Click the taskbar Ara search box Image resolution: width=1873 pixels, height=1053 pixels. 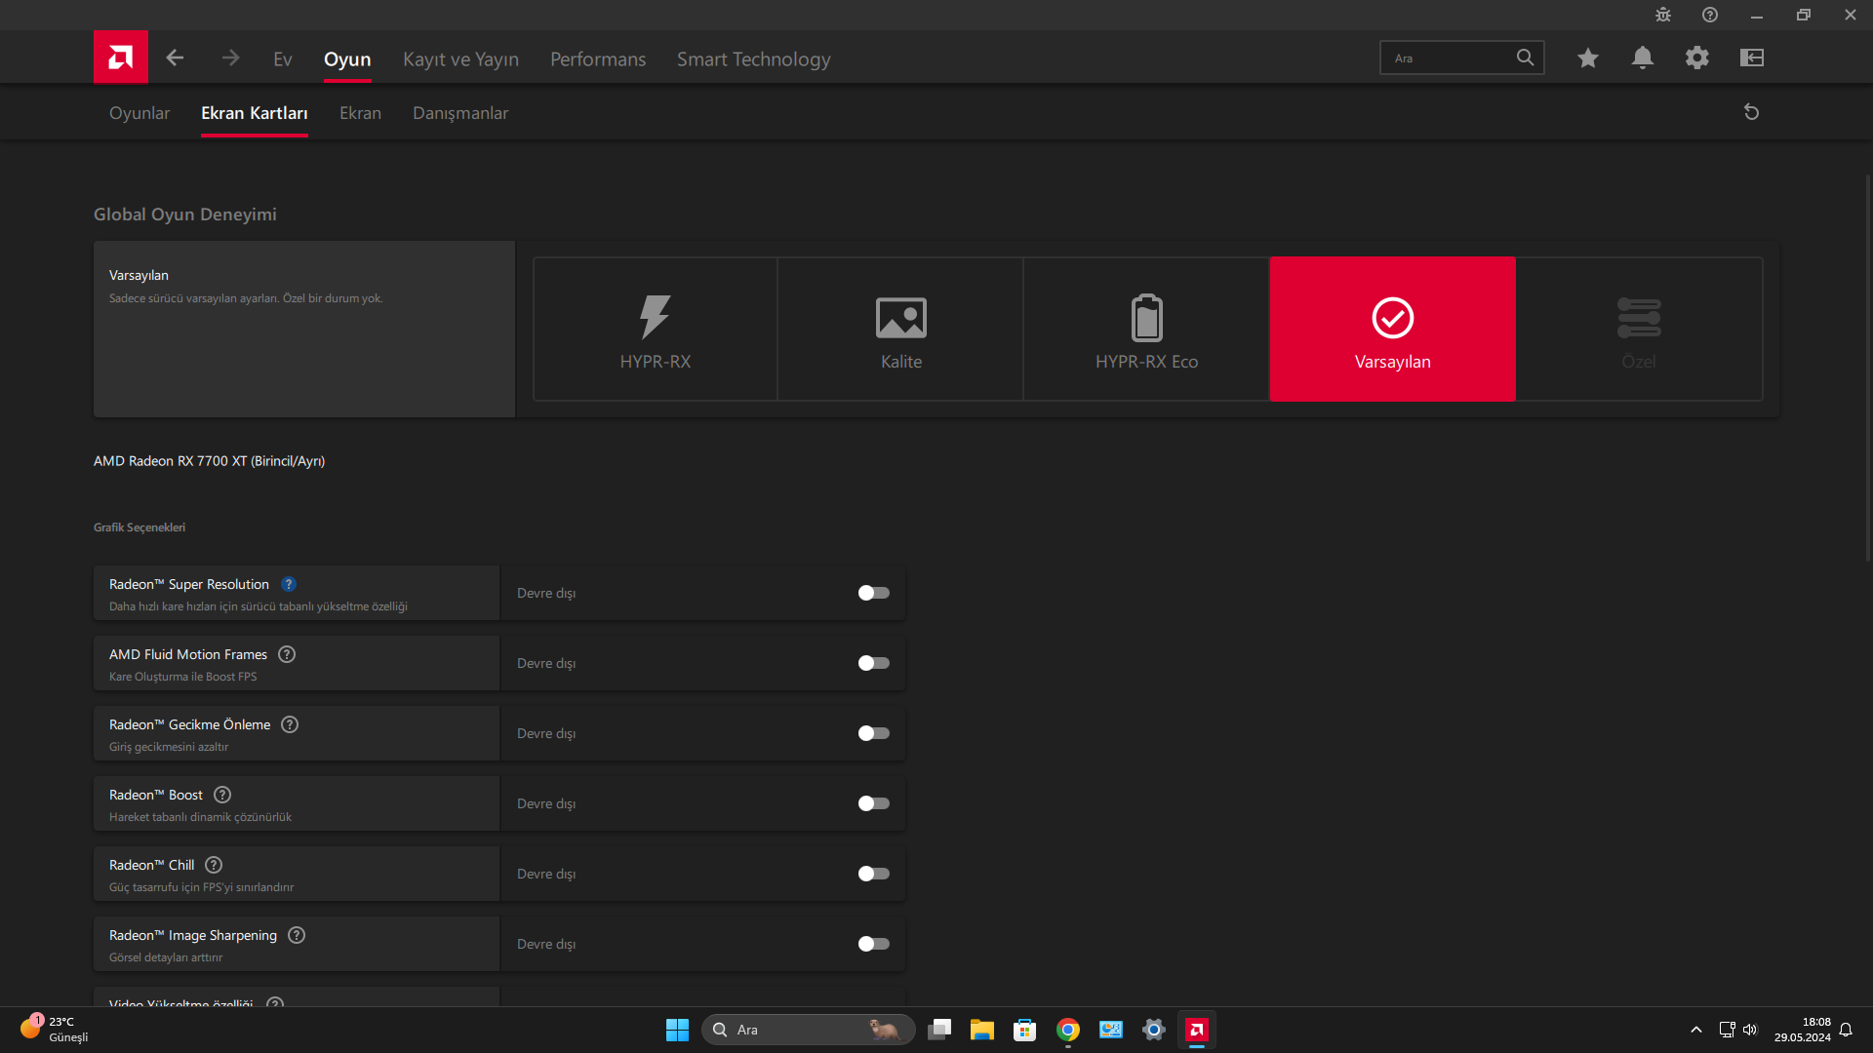click(808, 1030)
